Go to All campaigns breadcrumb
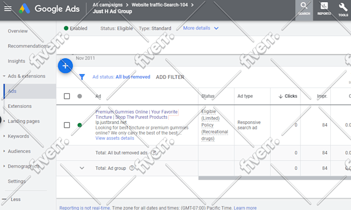The width and height of the screenshot is (351, 210). pos(108,5)
